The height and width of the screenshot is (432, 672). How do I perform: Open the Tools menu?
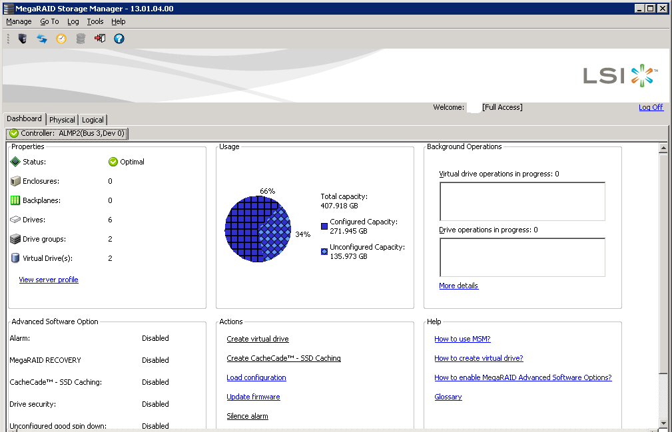(x=95, y=21)
